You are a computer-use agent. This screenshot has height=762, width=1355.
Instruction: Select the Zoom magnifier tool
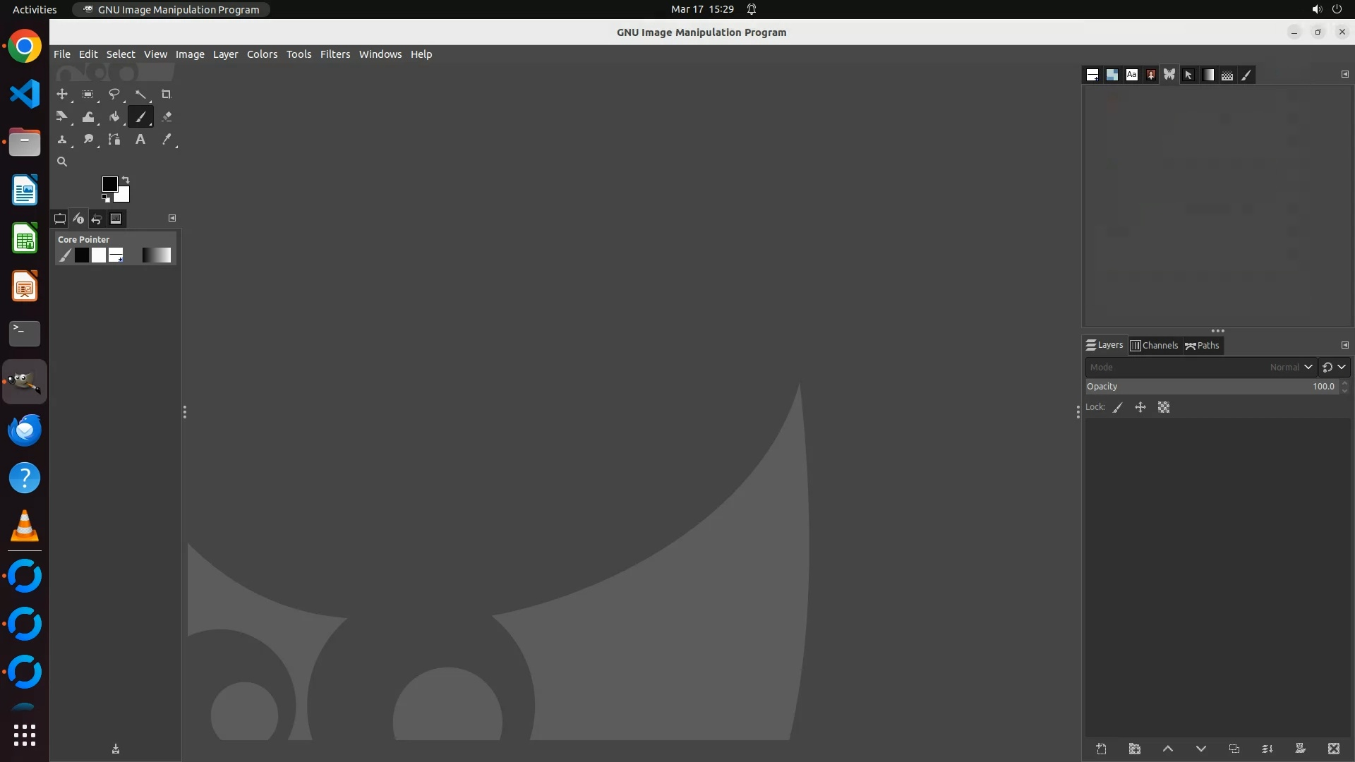click(x=62, y=162)
